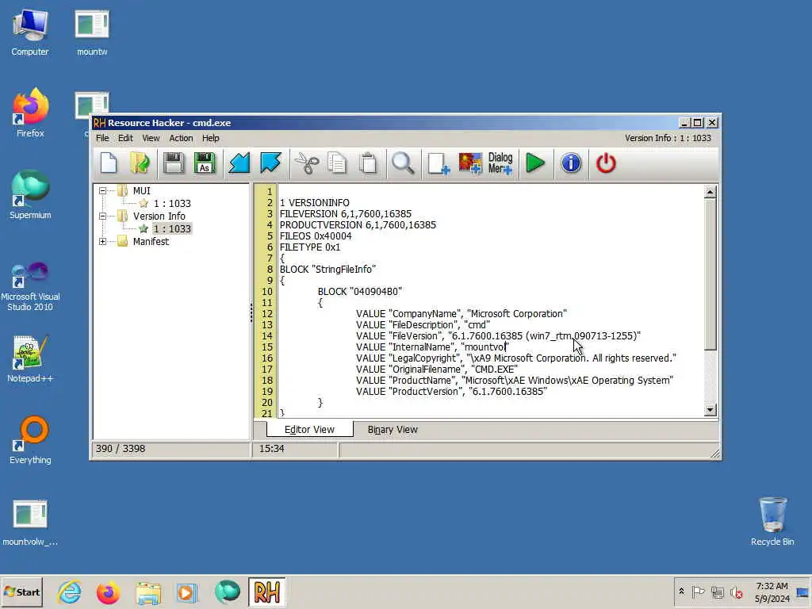Screen dimensions: 812x609
Task: Select the Computer desktop icon
Action: pyautogui.click(x=30, y=33)
